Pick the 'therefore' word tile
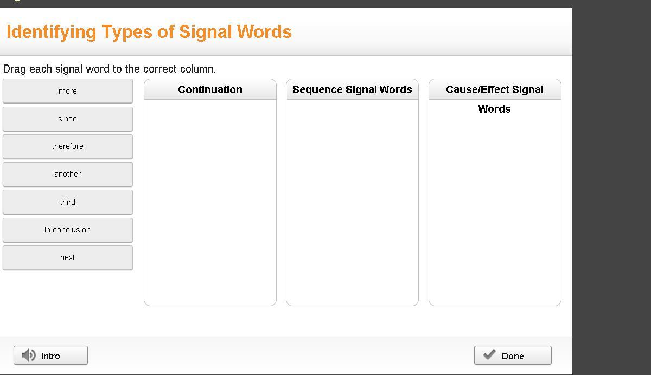651x375 pixels. [68, 146]
